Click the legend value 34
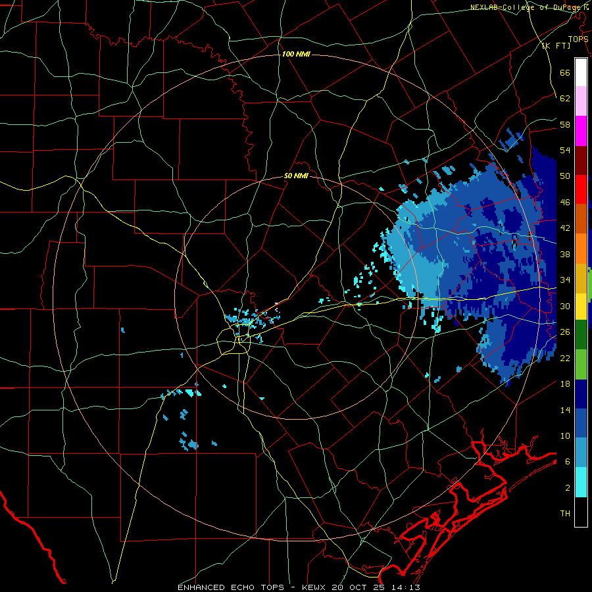 (565, 280)
